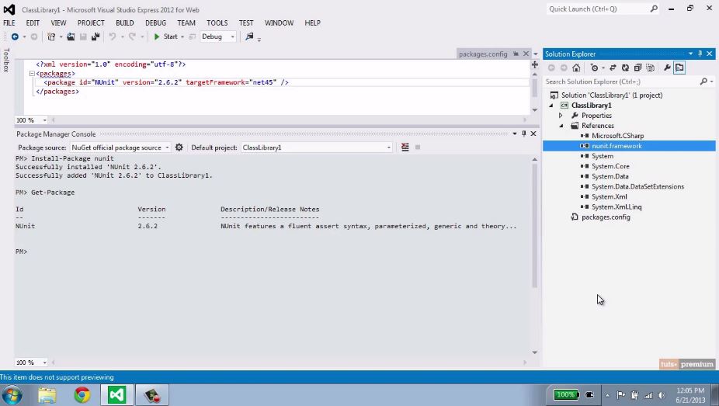Click the taskbar volume speaker icon
719x406 pixels.
click(x=662, y=395)
